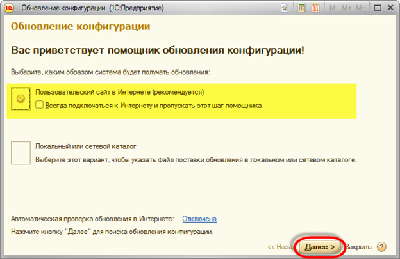Click the M+ memory add button
This screenshot has width=400, height=259.
[346, 8]
